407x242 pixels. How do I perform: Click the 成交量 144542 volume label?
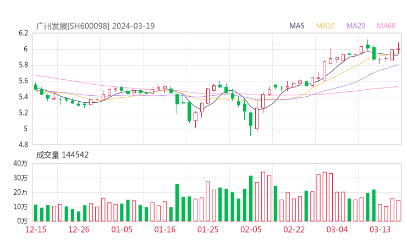point(62,155)
